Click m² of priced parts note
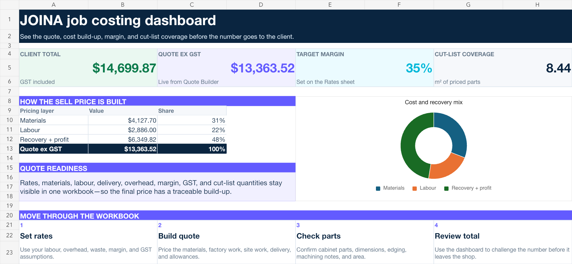Viewport: 572px width, 264px height. (x=457, y=82)
